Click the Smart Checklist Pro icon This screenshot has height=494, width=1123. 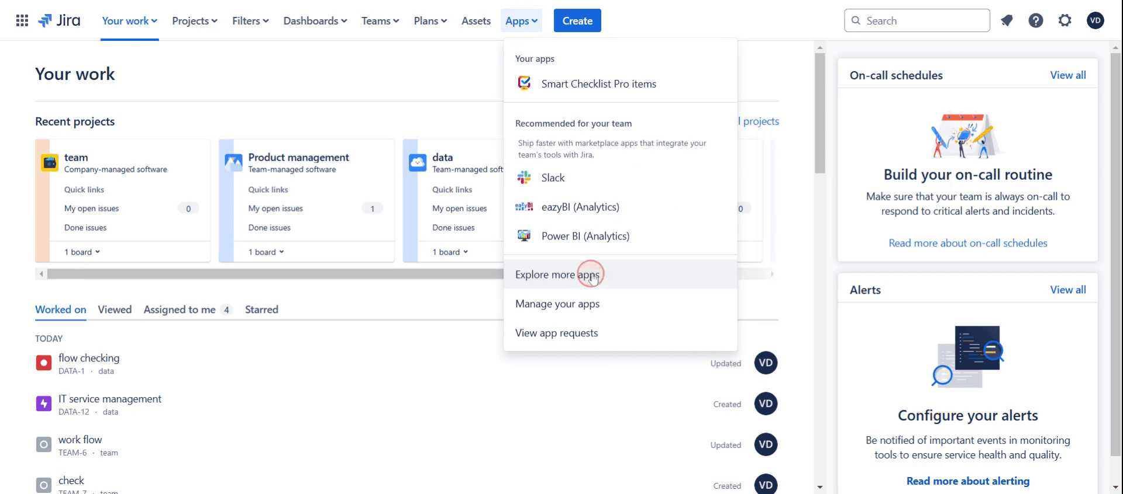[524, 84]
